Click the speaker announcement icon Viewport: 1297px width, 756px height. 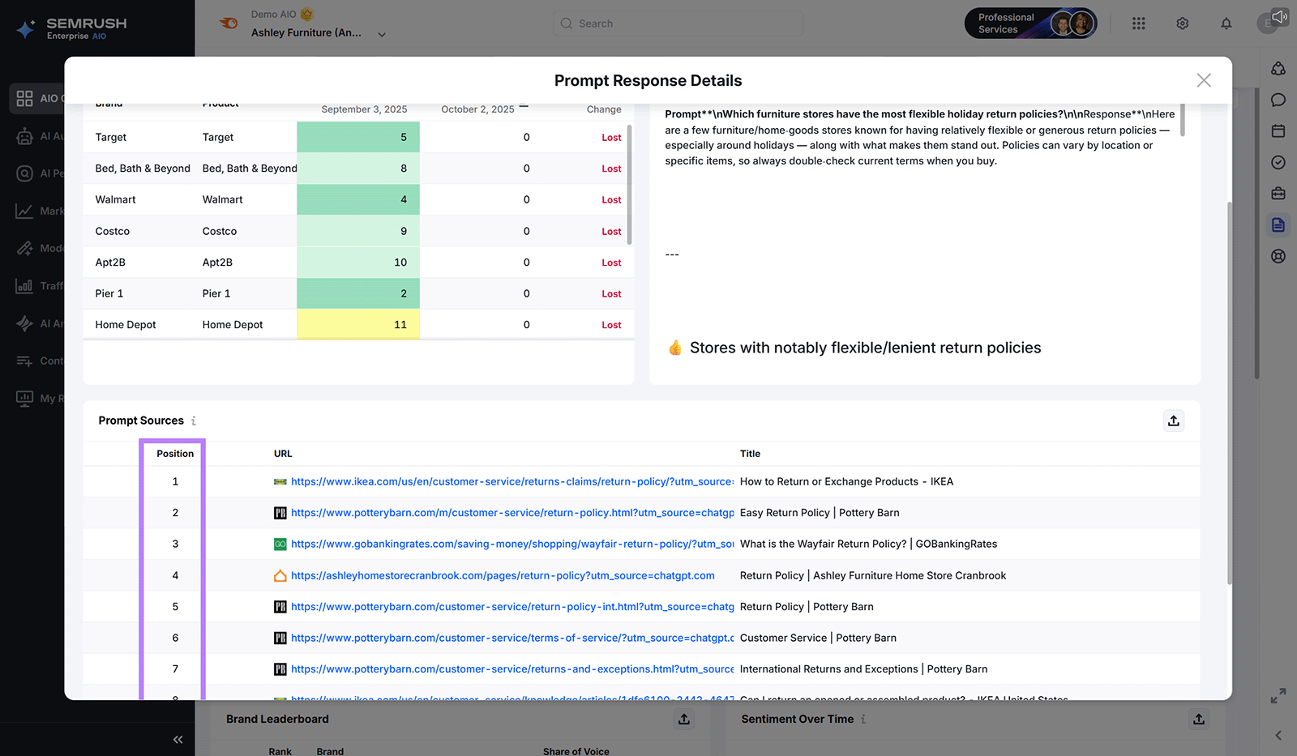tap(1280, 16)
